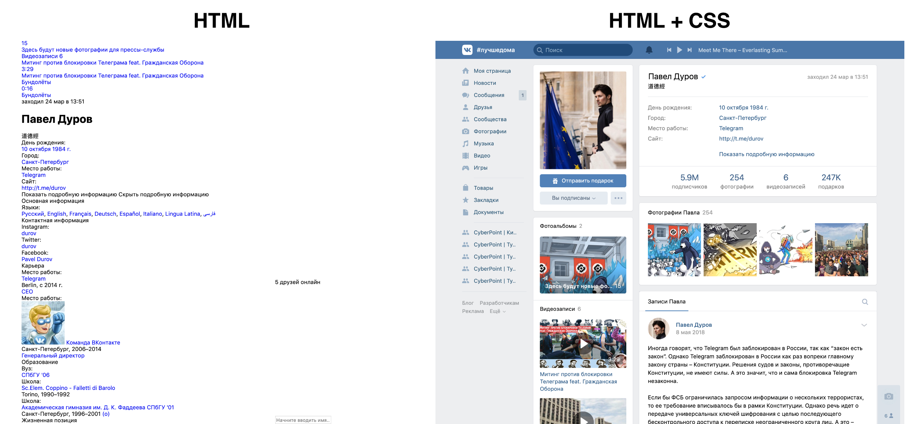Skip to previous track in header player
The height and width of the screenshot is (424, 915).
(x=669, y=50)
